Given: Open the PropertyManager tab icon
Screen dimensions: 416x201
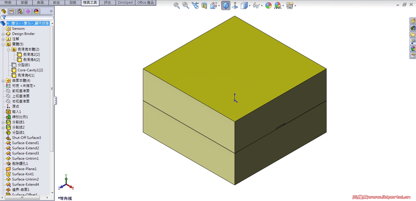Looking at the screenshot, I should (x=12, y=11).
